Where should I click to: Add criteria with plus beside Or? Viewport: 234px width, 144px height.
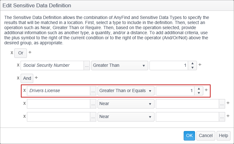(30, 52)
